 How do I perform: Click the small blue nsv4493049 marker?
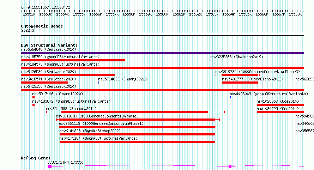tap(230, 97)
